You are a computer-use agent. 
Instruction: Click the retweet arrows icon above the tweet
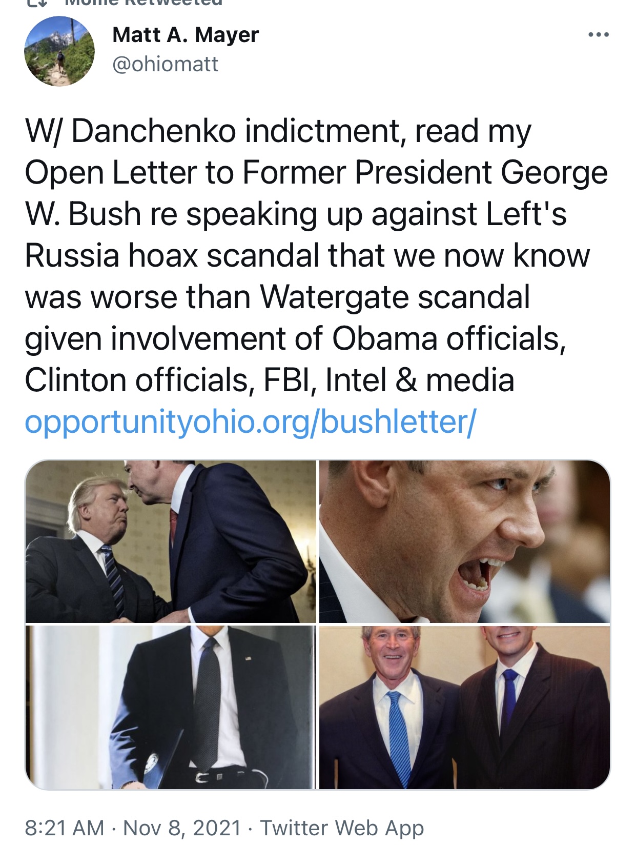tap(37, 2)
